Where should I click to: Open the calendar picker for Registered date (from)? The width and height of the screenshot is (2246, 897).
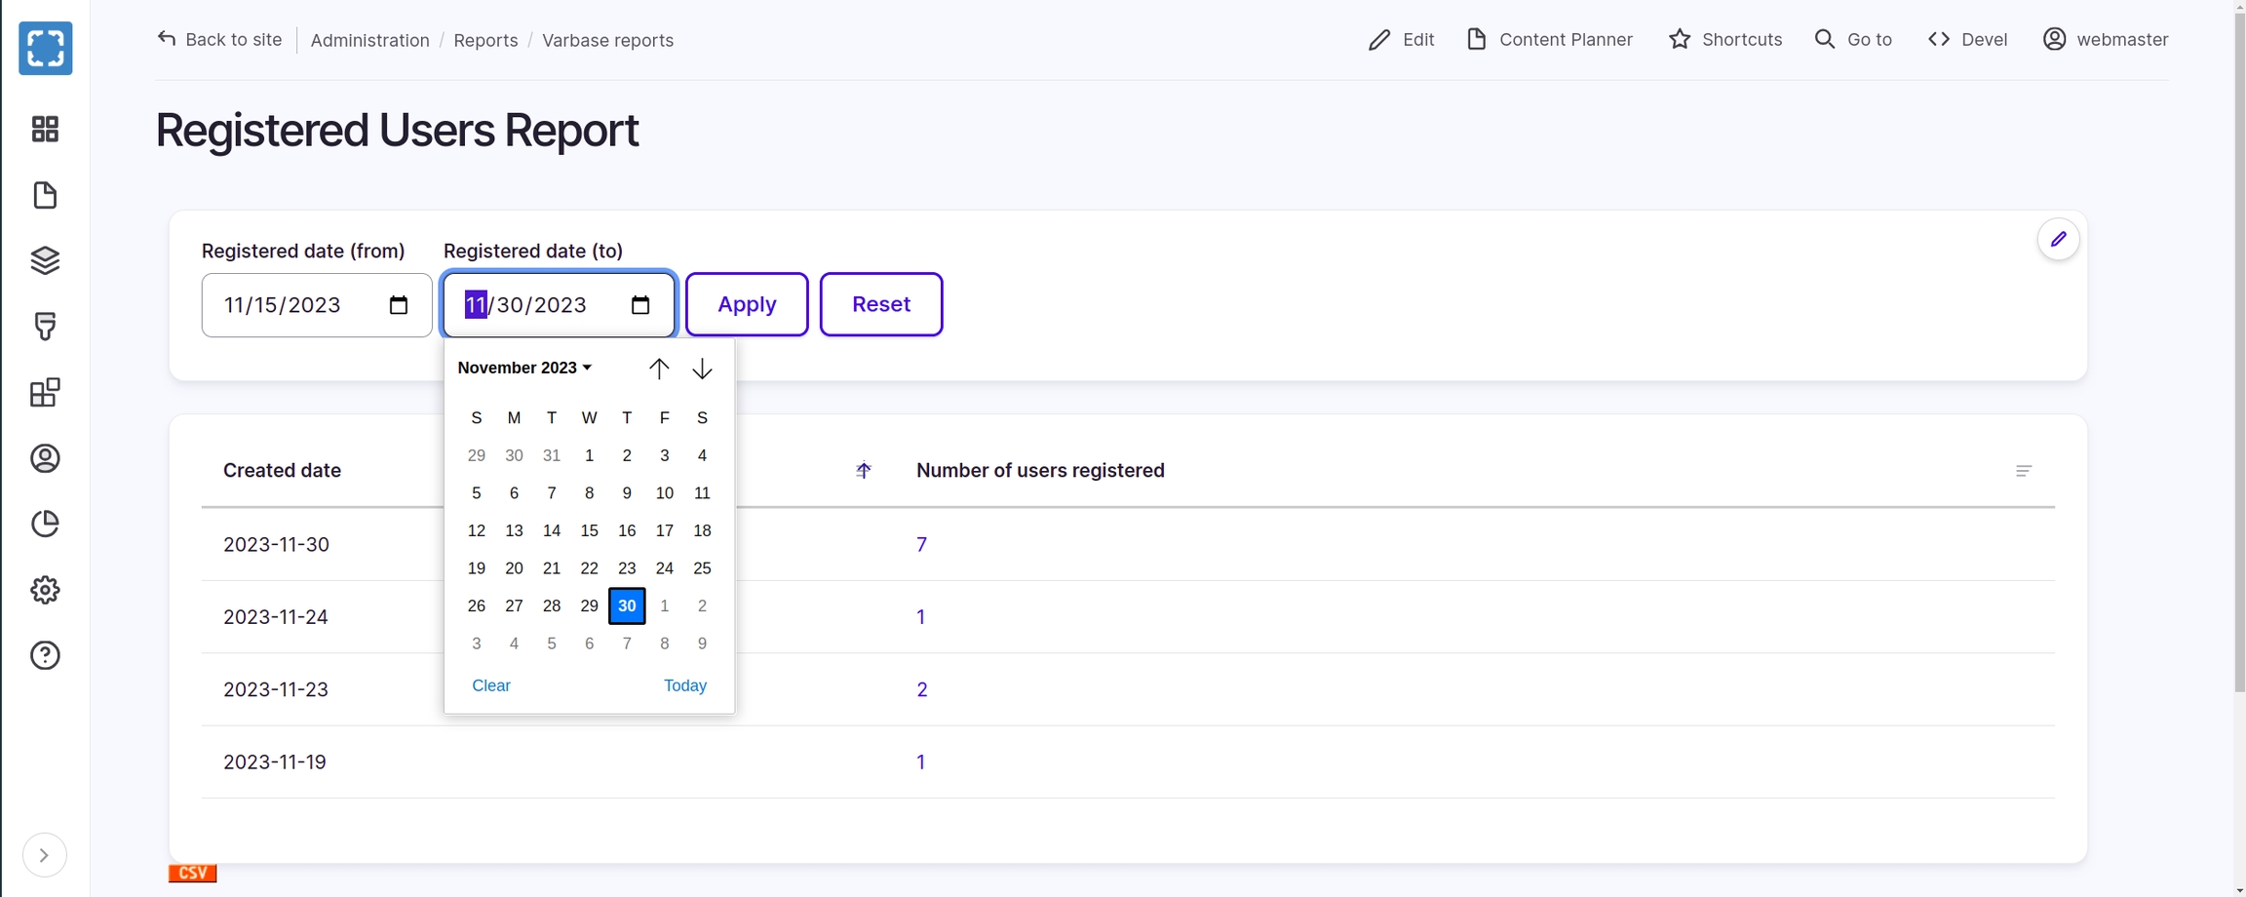coord(398,305)
